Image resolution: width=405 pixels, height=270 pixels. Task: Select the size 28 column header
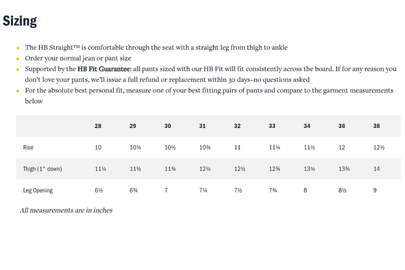point(98,126)
